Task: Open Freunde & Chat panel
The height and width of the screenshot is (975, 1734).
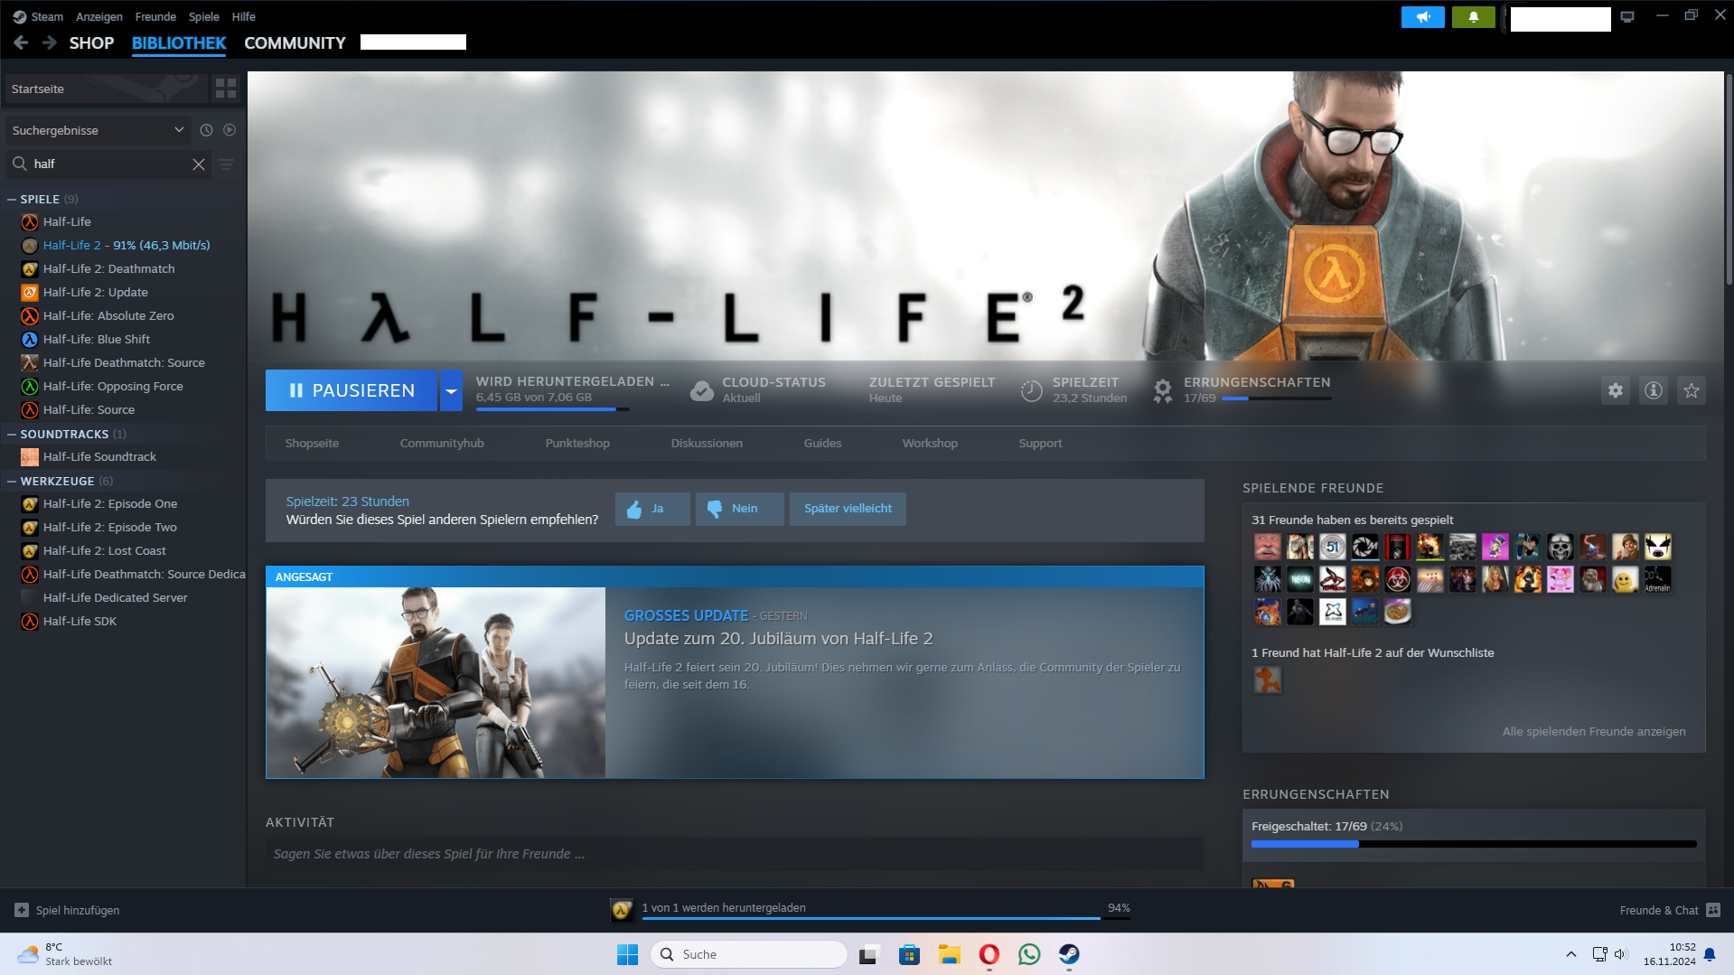Action: tap(1669, 910)
